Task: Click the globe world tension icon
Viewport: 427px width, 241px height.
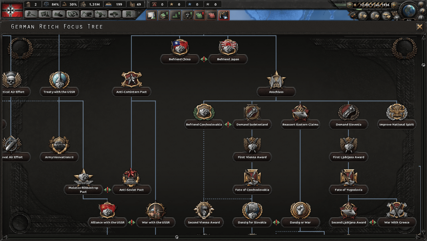Action: pos(409,11)
